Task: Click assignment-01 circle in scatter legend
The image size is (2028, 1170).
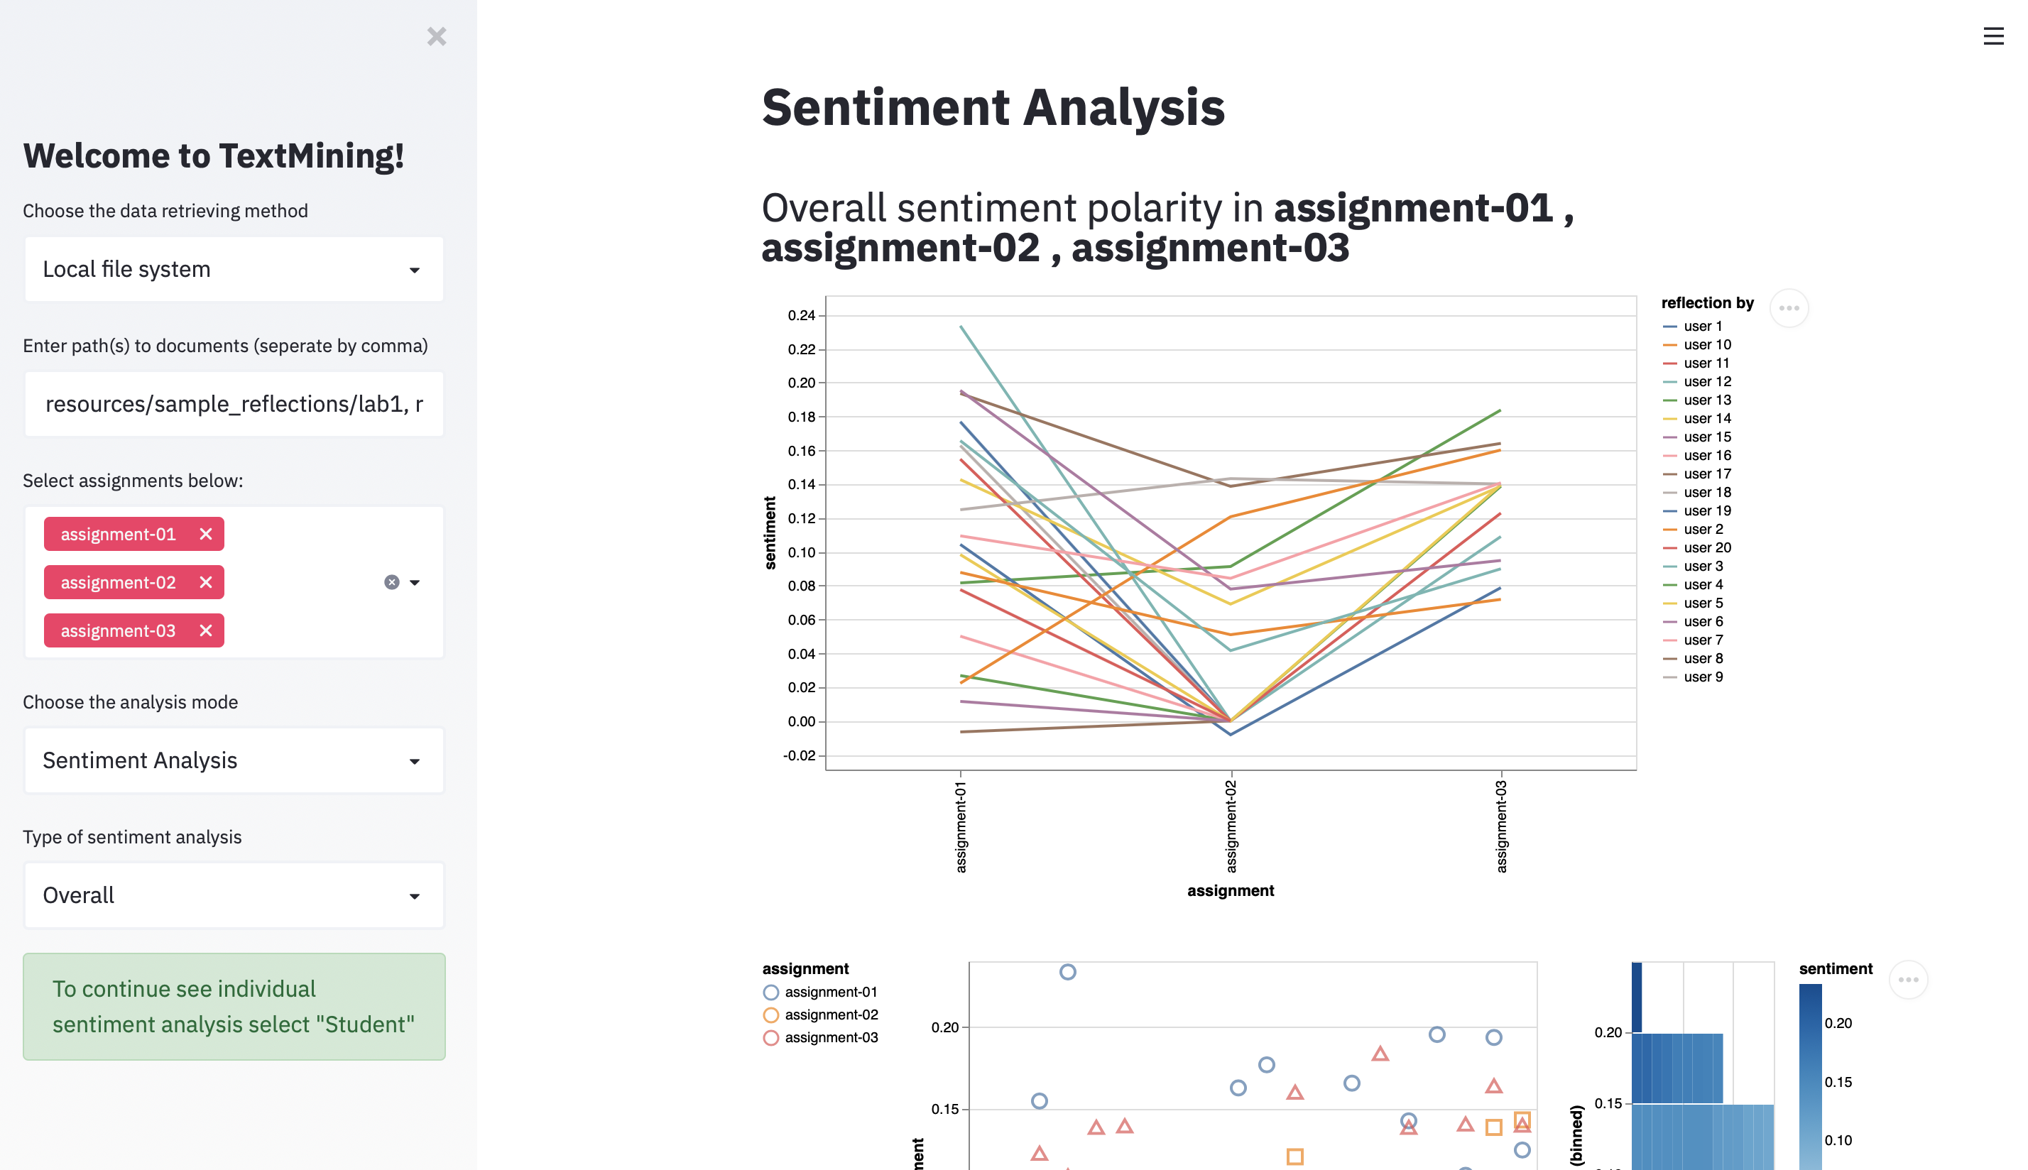Action: pyautogui.click(x=770, y=993)
